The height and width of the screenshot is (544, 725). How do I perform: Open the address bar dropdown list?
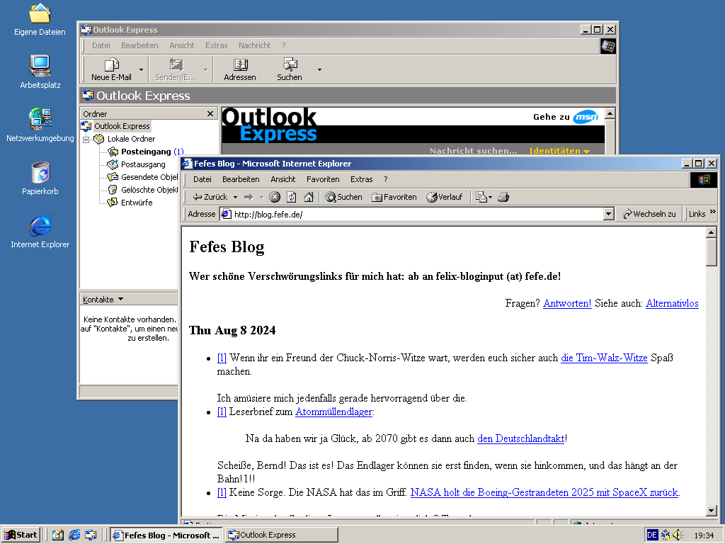tap(609, 214)
